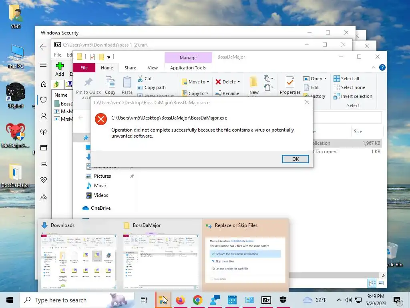Open Virus & threat protection shield icon
Image resolution: width=410 pixels, height=308 pixels.
point(43,100)
